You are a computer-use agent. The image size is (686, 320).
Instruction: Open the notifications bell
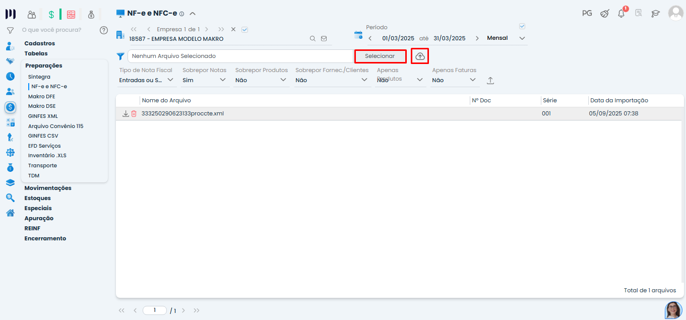click(621, 14)
